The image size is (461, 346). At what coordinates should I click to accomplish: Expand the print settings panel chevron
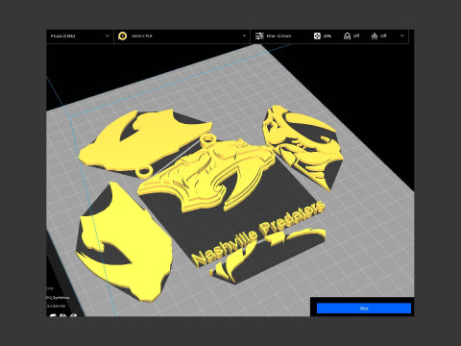click(402, 36)
